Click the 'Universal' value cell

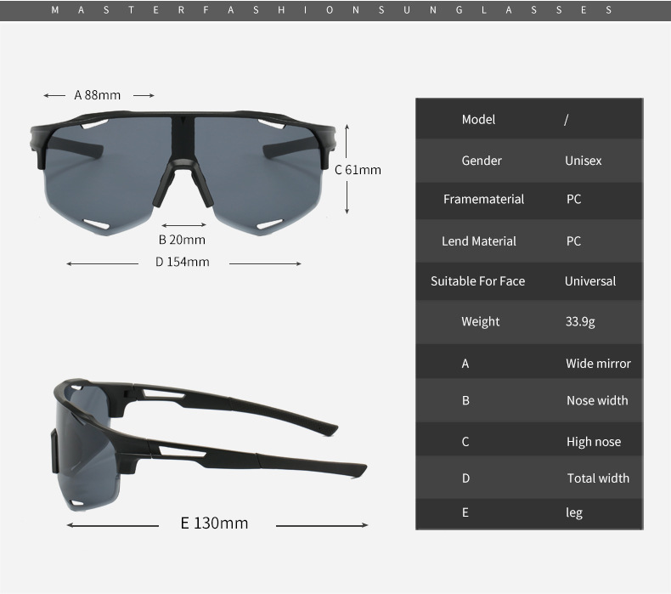[x=590, y=281]
